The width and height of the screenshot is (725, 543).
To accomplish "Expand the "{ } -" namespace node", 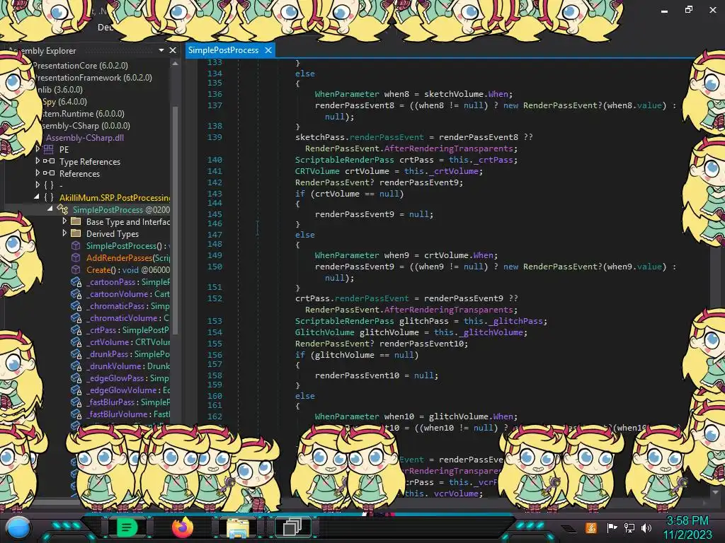I will pos(38,185).
